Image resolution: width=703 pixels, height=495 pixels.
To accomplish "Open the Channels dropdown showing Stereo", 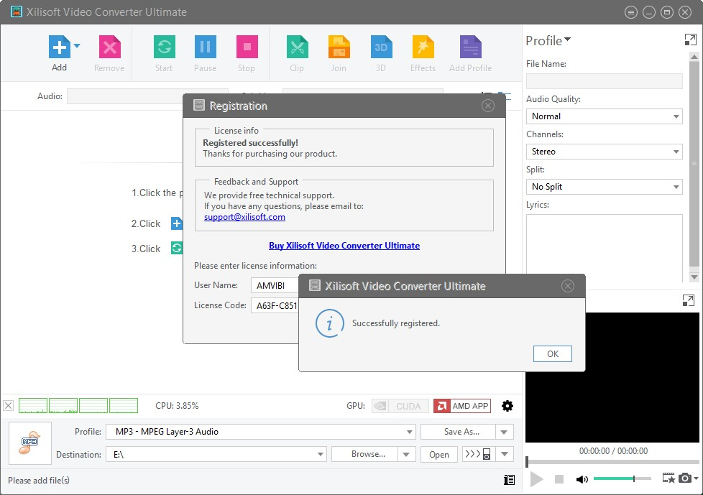I will (604, 152).
